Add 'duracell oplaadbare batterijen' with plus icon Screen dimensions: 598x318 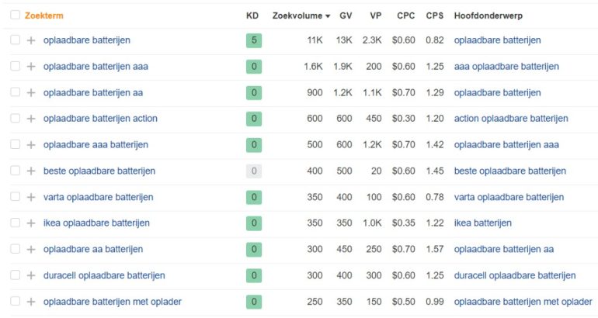click(31, 275)
